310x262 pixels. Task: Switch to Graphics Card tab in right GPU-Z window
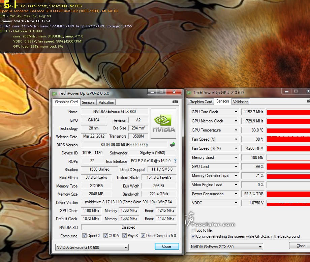(201, 102)
